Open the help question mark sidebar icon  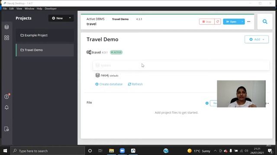[x=6, y=96]
